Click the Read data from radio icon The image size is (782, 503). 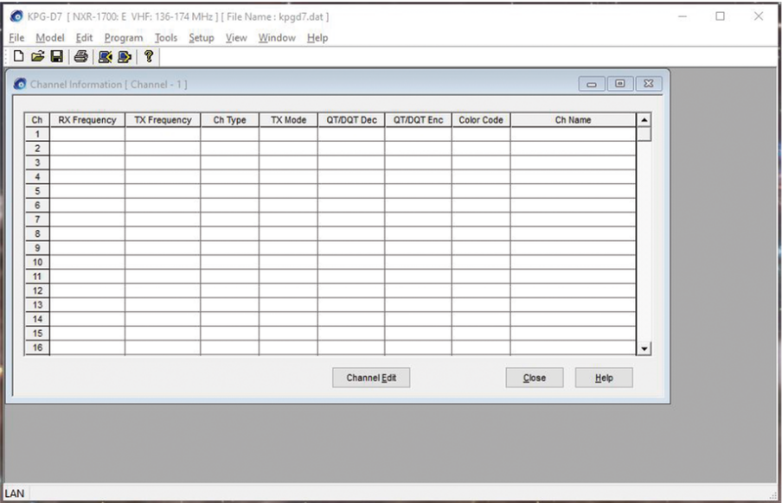pos(105,57)
